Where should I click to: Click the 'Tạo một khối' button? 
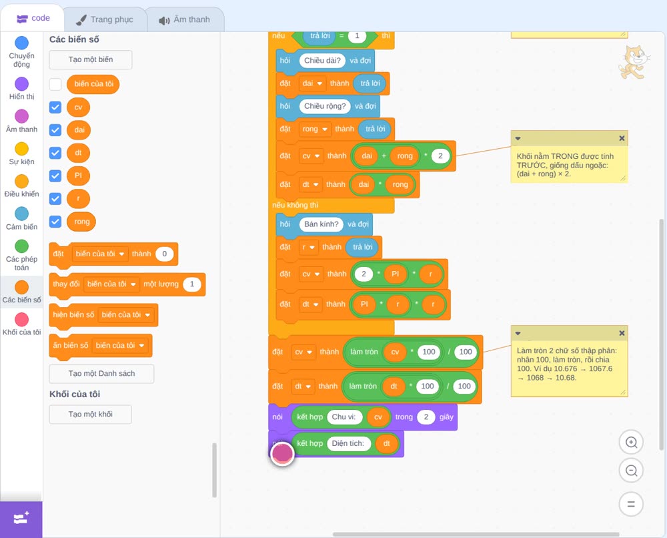coord(91,415)
